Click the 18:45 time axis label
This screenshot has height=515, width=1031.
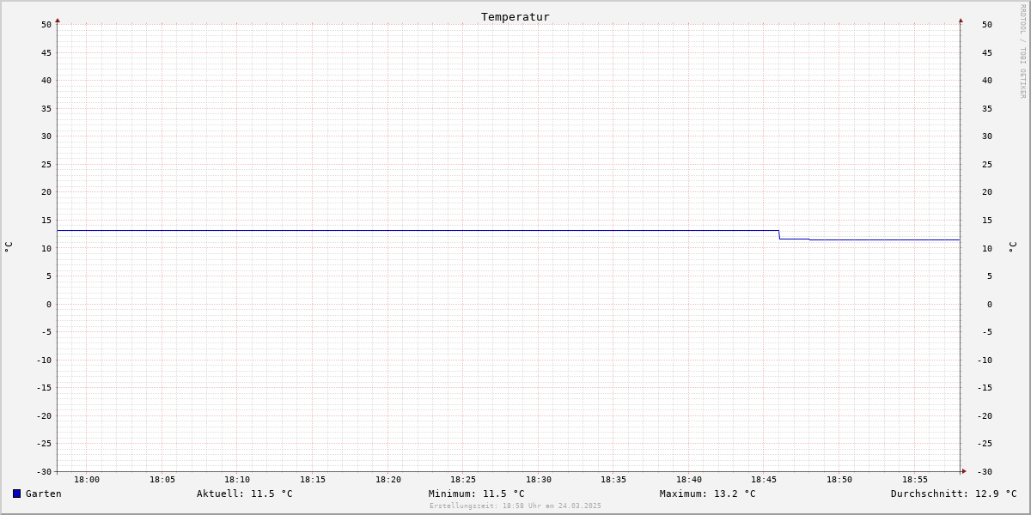(764, 479)
